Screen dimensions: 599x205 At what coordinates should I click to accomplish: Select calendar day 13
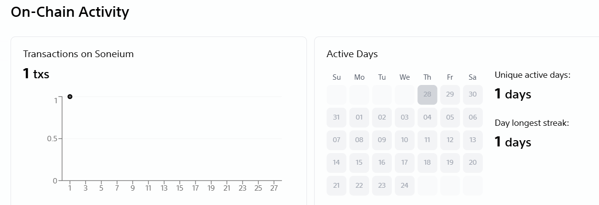click(x=473, y=140)
